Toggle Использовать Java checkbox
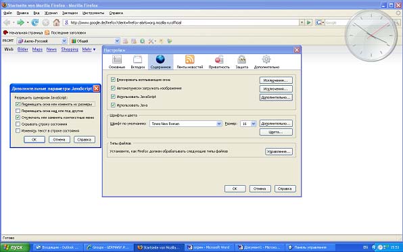Screen dimensions: 403x252 [x=113, y=105]
